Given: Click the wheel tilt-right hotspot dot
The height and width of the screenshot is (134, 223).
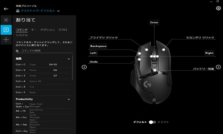Looking at the screenshot, I should (x=157, y=56).
